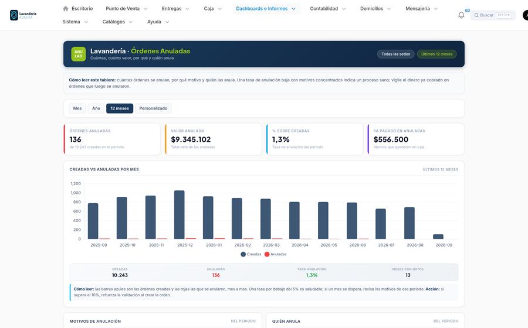Expand the Sistema chevron

pyautogui.click(x=86, y=22)
